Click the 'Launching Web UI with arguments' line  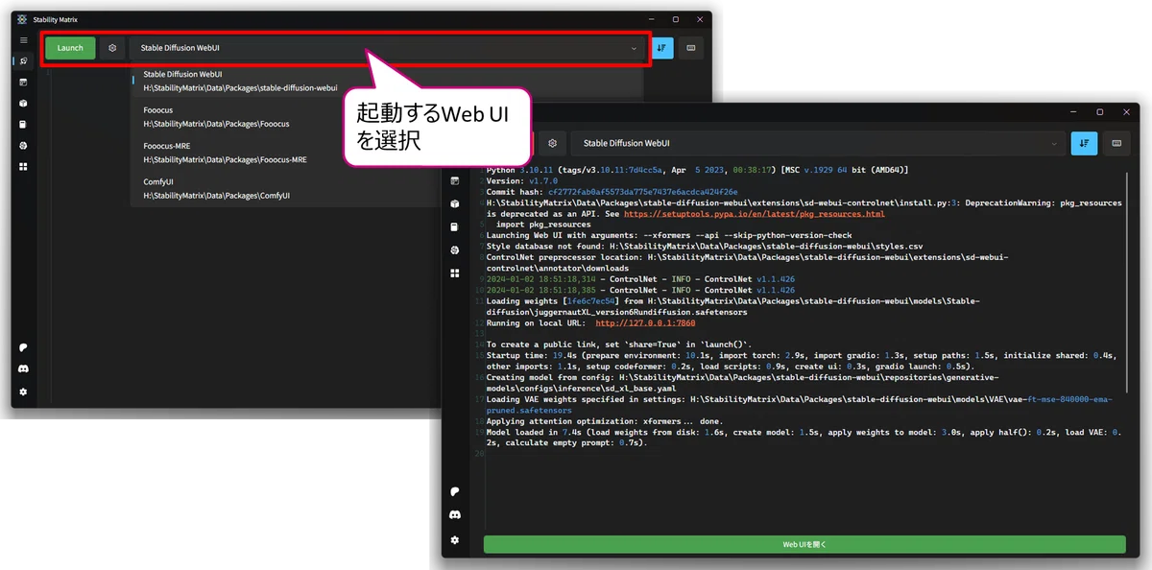[x=669, y=235]
